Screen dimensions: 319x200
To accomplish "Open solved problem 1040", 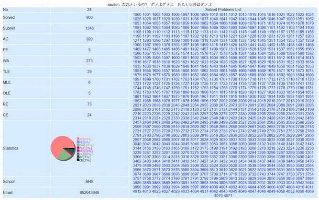I will [x=214, y=19].
